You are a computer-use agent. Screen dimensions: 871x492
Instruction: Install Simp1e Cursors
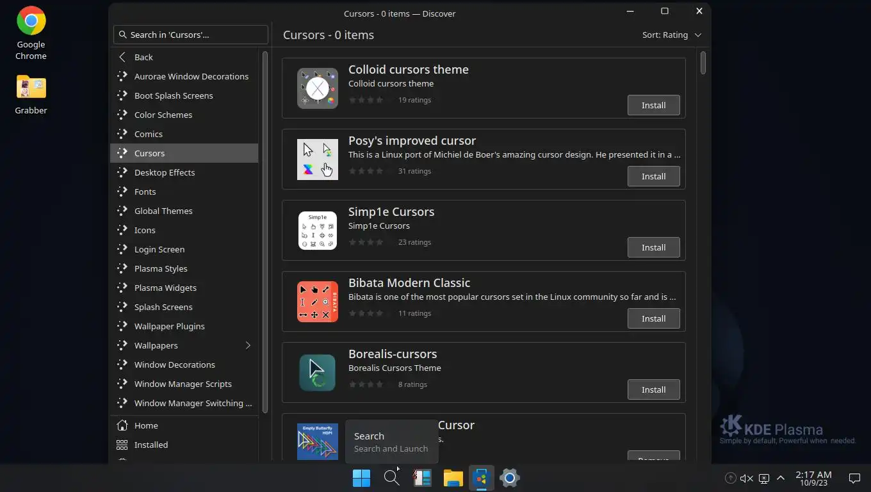click(653, 247)
